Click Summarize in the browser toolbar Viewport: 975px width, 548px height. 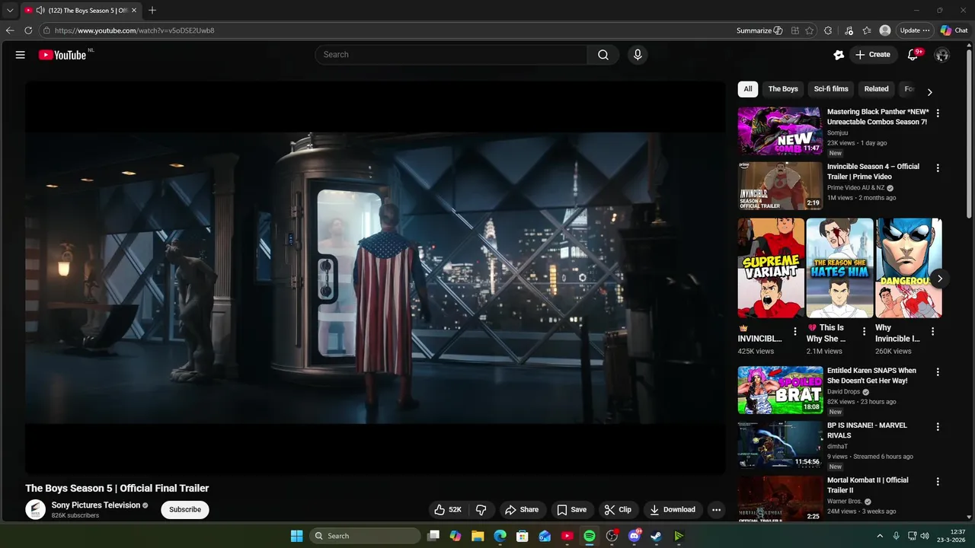click(x=759, y=30)
